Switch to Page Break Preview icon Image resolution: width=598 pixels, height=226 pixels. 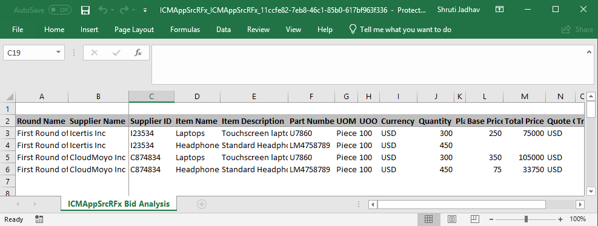(475, 219)
